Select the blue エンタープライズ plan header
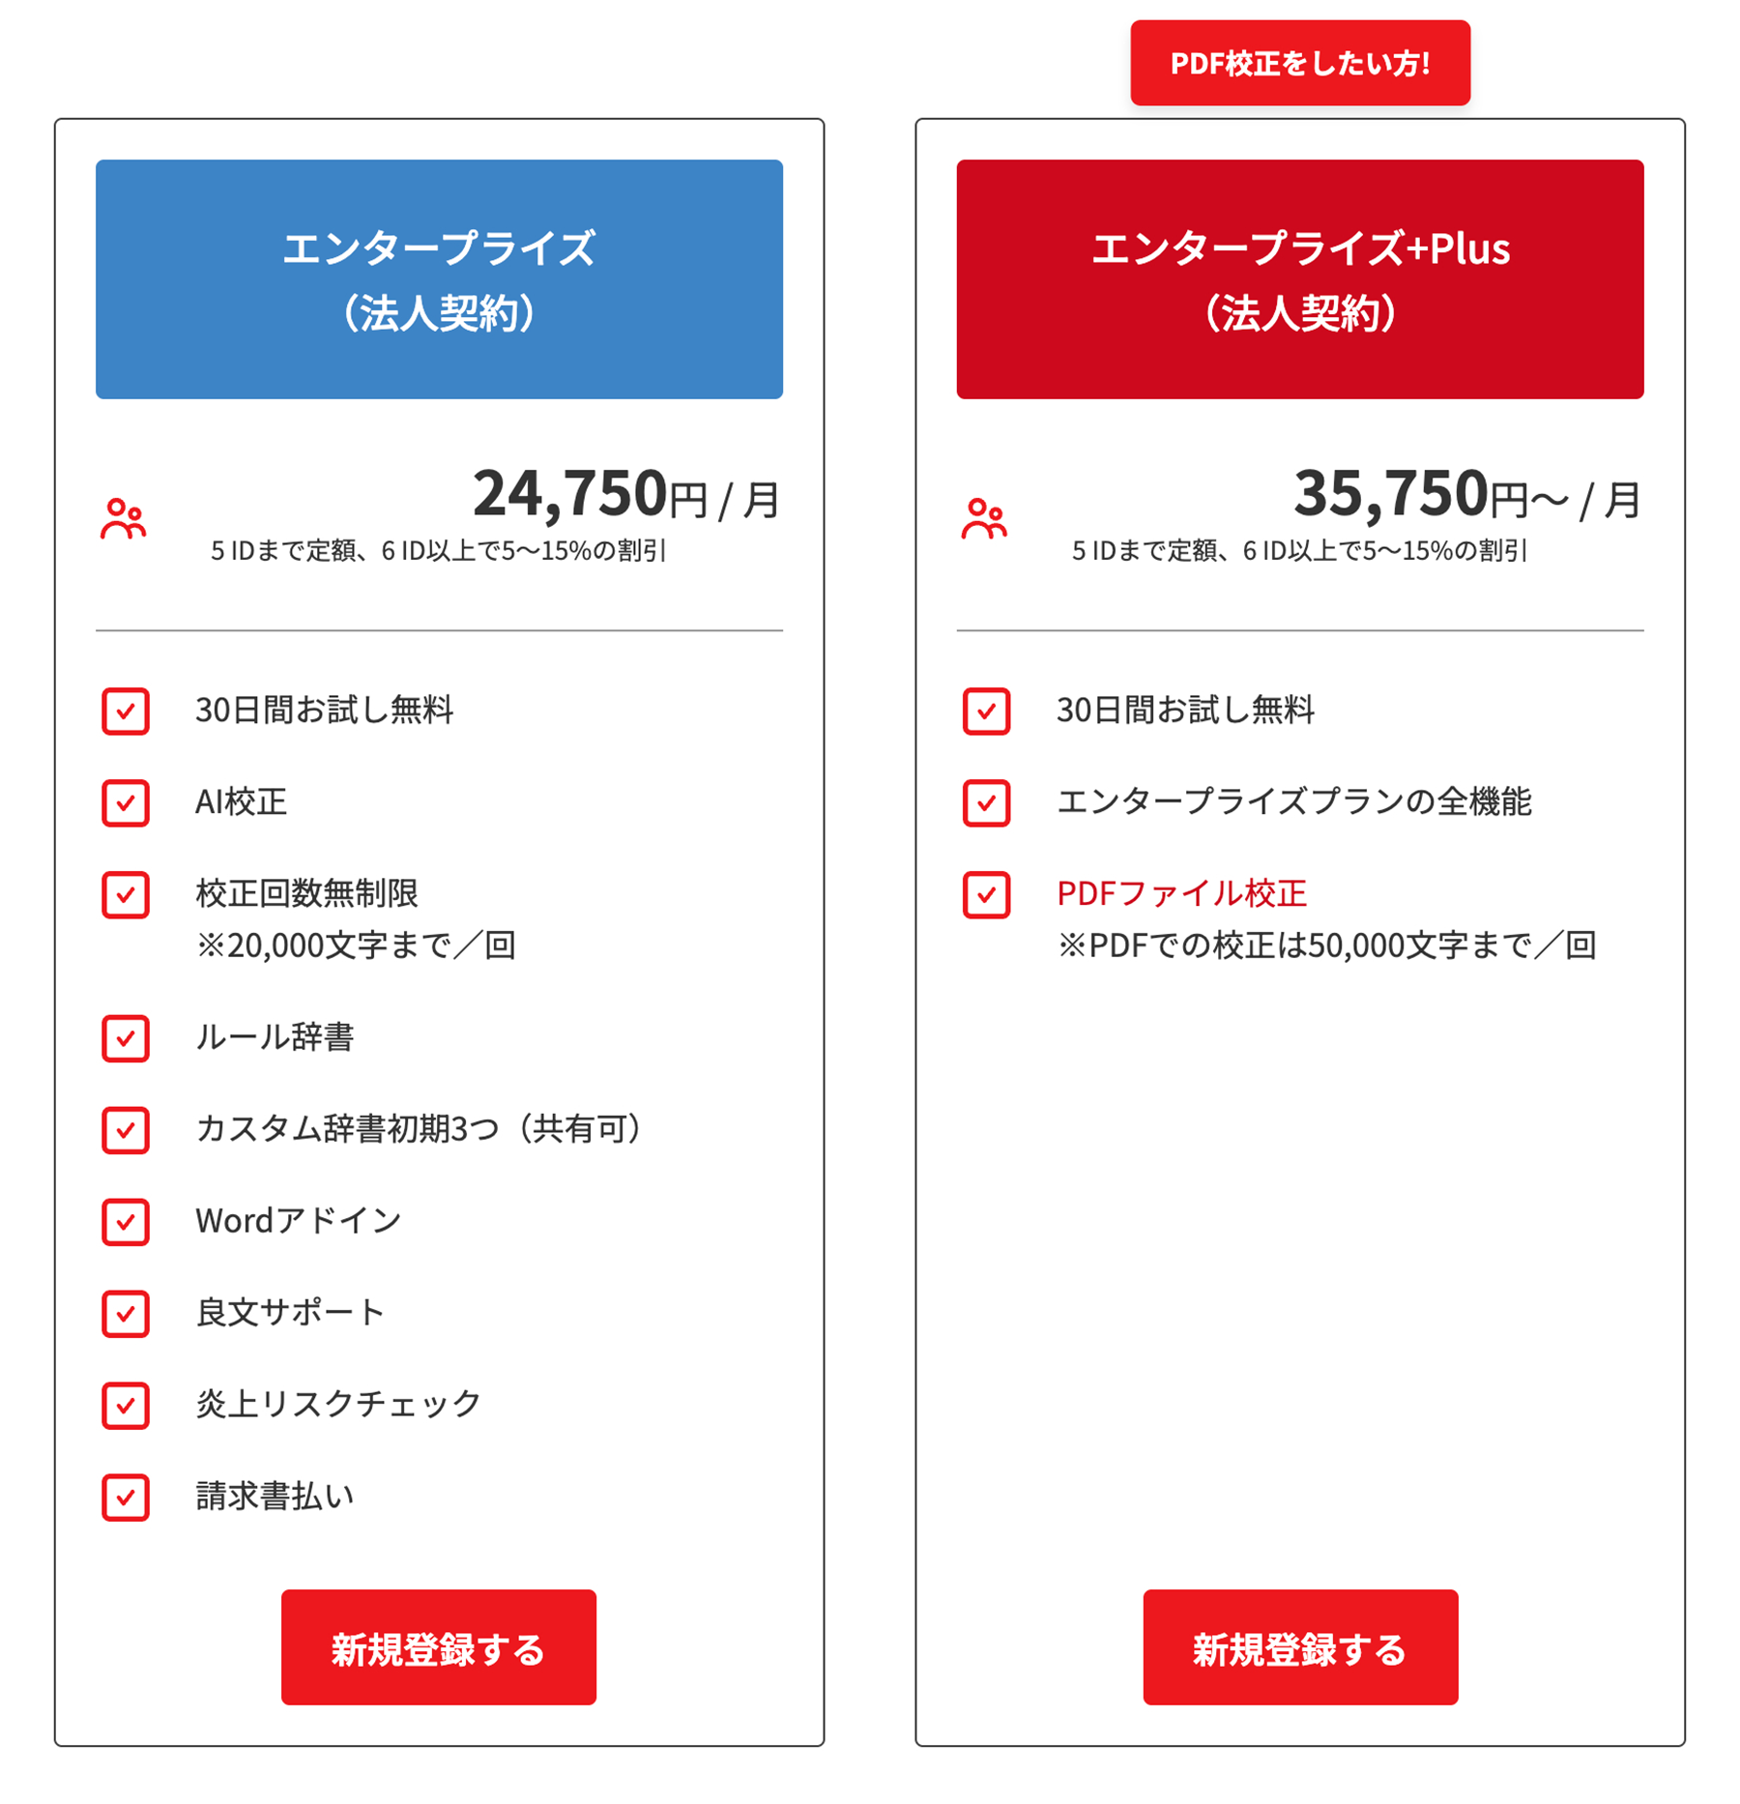1740x1804 pixels. (x=439, y=278)
